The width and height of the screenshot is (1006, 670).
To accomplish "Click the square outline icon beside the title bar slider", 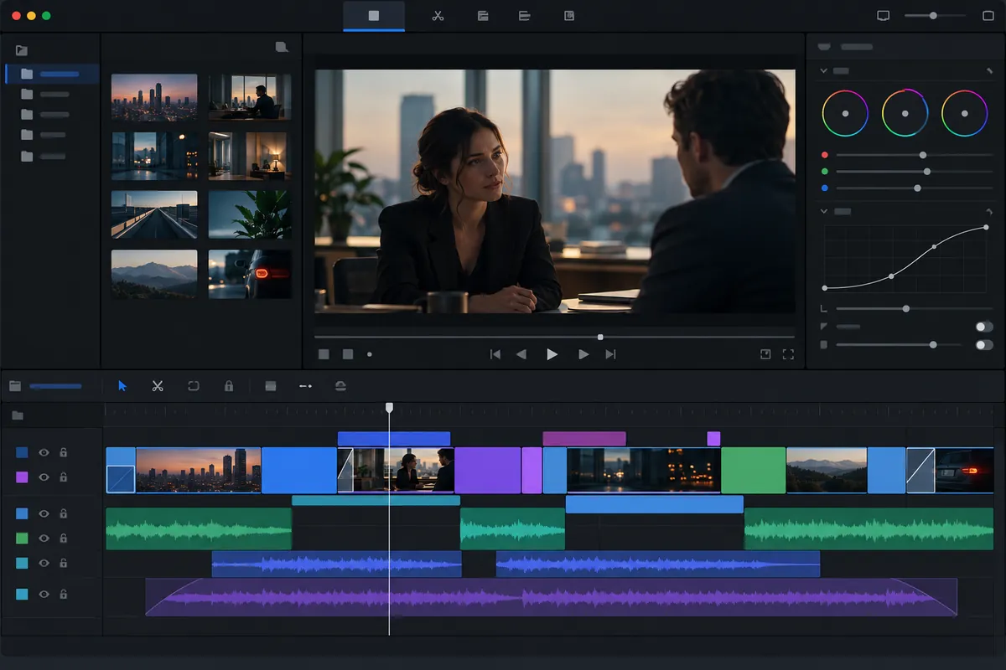I will (x=987, y=16).
